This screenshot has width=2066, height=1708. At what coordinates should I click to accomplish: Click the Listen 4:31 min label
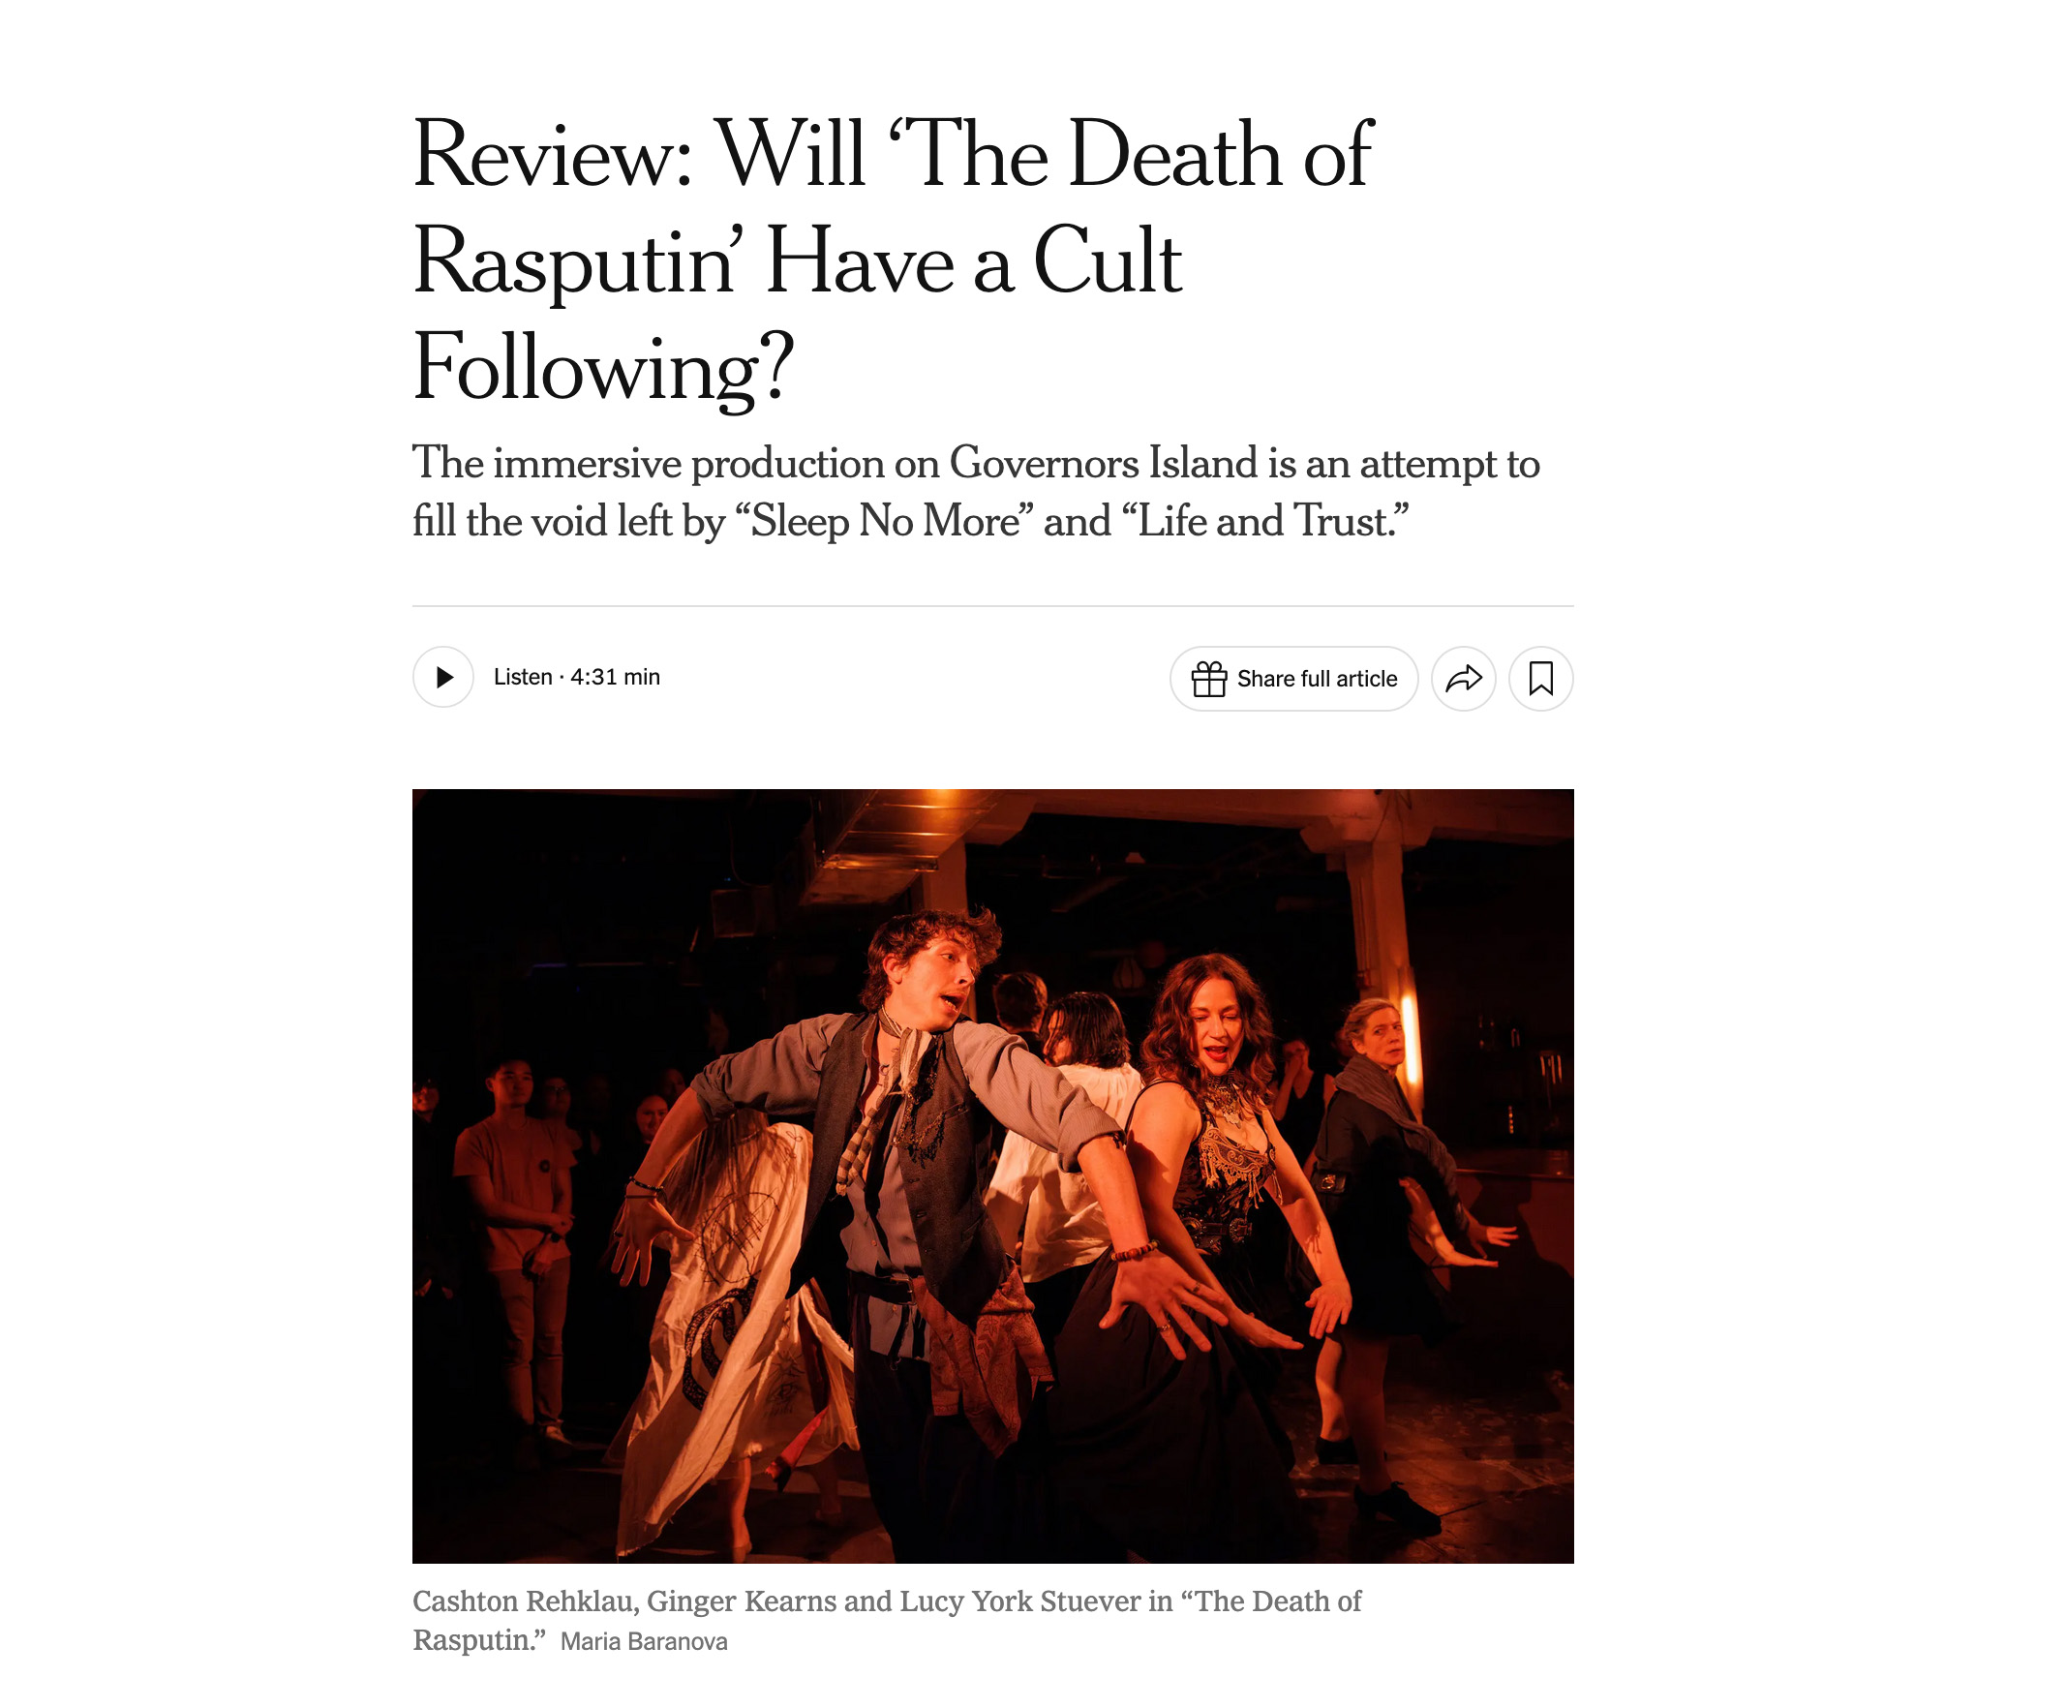[576, 677]
